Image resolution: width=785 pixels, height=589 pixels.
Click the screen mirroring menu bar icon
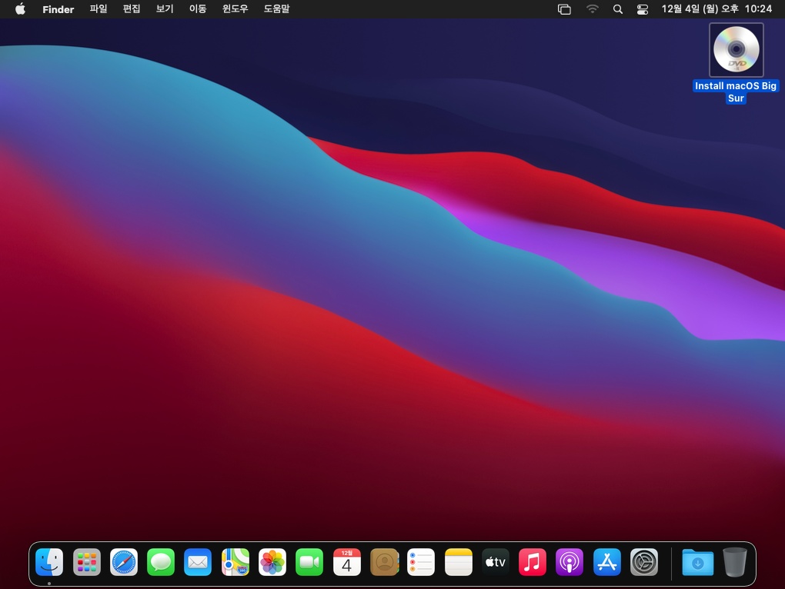tap(564, 9)
